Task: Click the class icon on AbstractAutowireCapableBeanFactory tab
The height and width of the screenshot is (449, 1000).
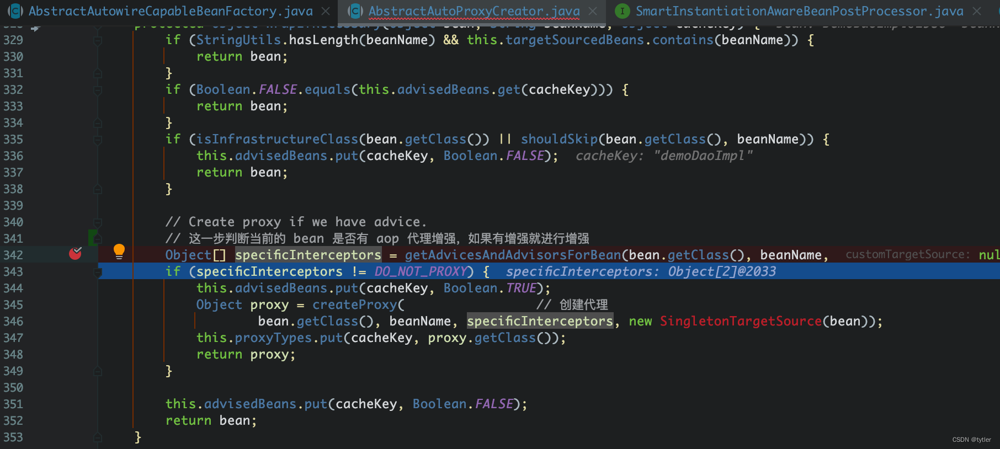Action: [15, 11]
